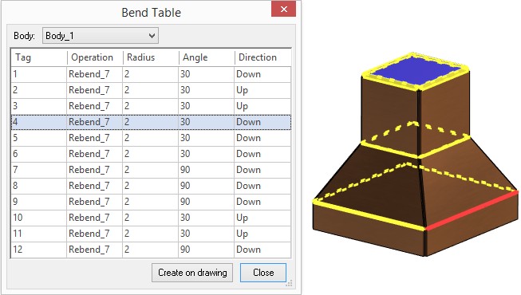This screenshot has height=295, width=521.
Task: Select row tagged 10 with Up direction
Action: point(151,218)
